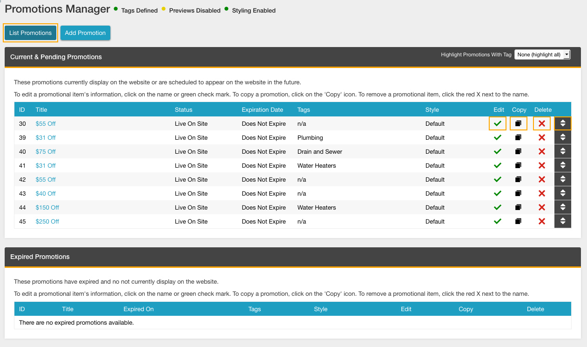Open the Add Promotion tab
This screenshot has width=587, height=347.
(x=85, y=33)
